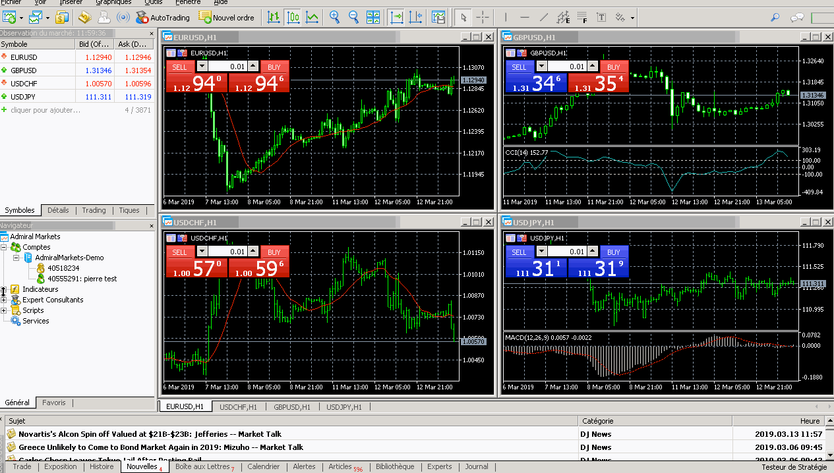Pick the horizontal line drawing tool
This screenshot has width=834, height=473.
pos(525,17)
